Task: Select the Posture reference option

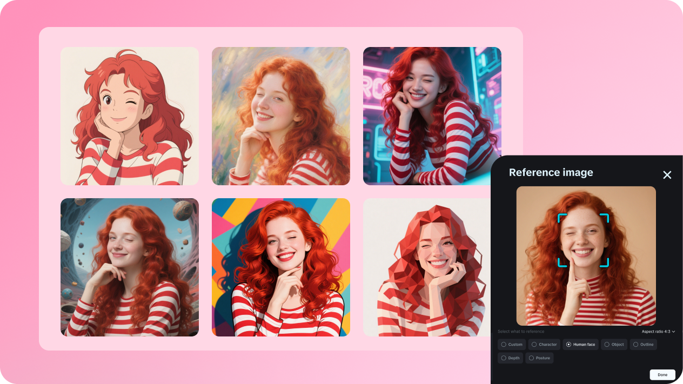Action: (539, 358)
